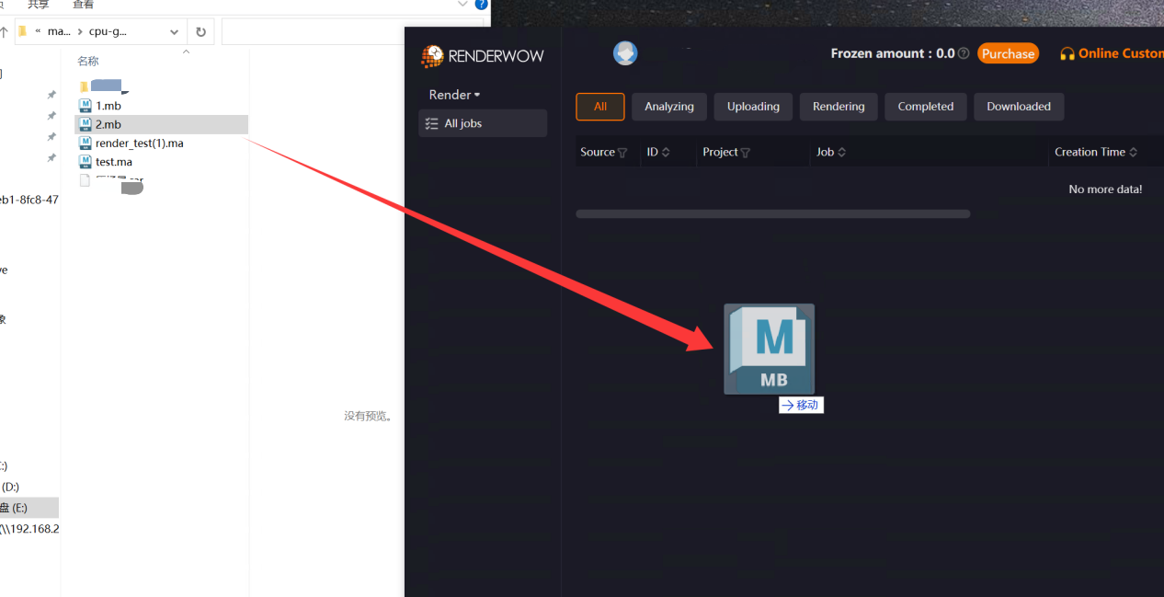Image resolution: width=1164 pixels, height=597 pixels.
Task: Open the user avatar in RenderWow
Action: (625, 53)
